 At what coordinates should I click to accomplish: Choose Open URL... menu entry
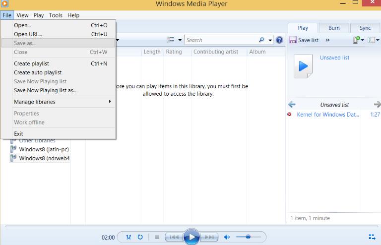click(59, 34)
